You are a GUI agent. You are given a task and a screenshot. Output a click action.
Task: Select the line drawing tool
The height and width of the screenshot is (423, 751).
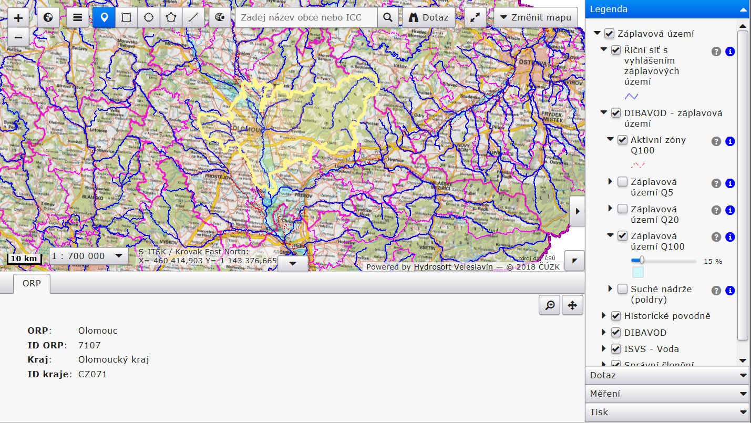click(x=193, y=18)
